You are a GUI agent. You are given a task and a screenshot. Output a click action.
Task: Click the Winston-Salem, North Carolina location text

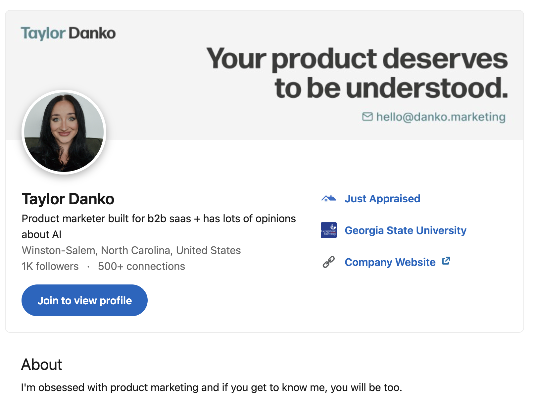coord(131,250)
